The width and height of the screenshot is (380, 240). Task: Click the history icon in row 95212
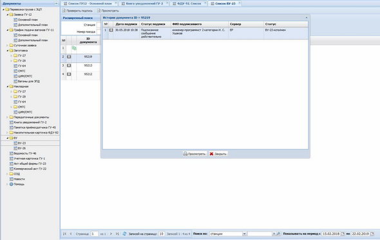69,74
